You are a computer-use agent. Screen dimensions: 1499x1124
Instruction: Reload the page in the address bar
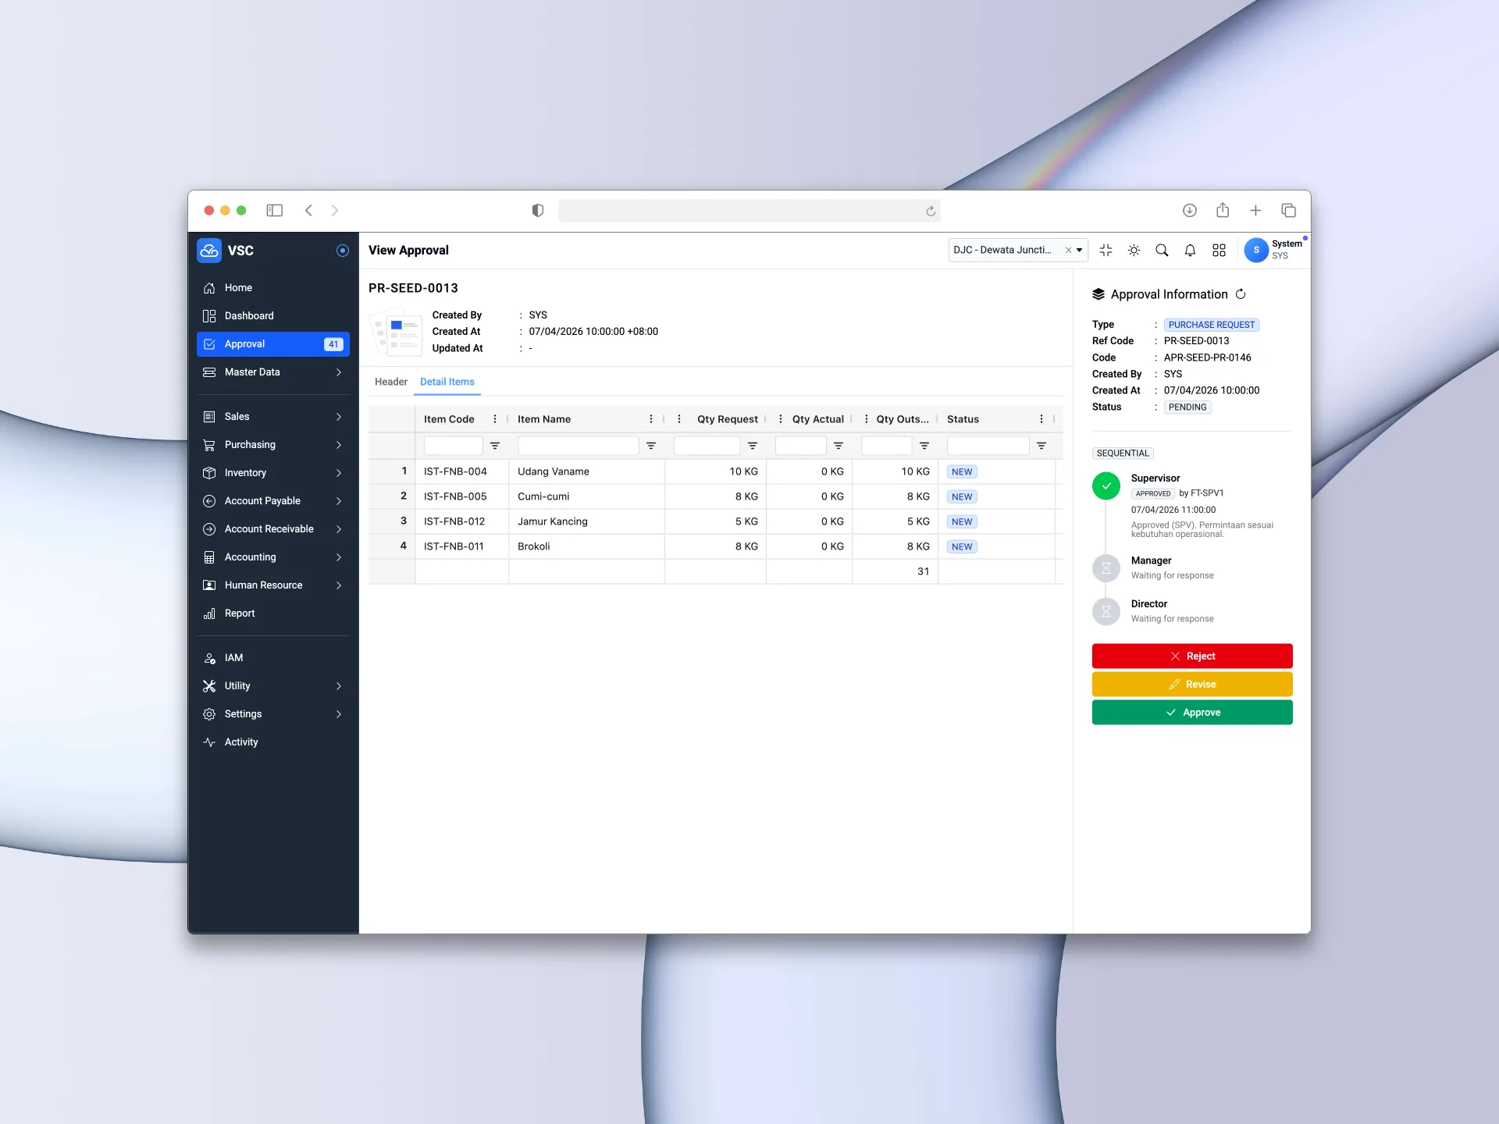(x=931, y=211)
